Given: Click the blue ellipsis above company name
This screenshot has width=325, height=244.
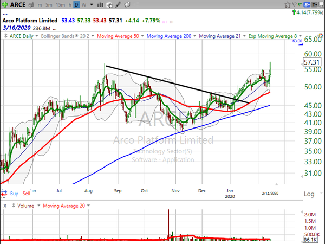Looking at the screenshot, I should pyautogui.click(x=5, y=15).
